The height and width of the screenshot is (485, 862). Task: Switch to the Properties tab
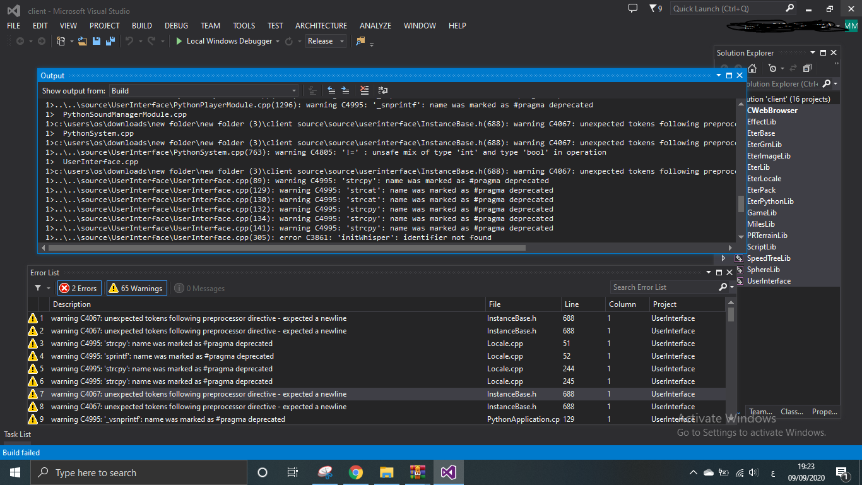click(x=824, y=412)
